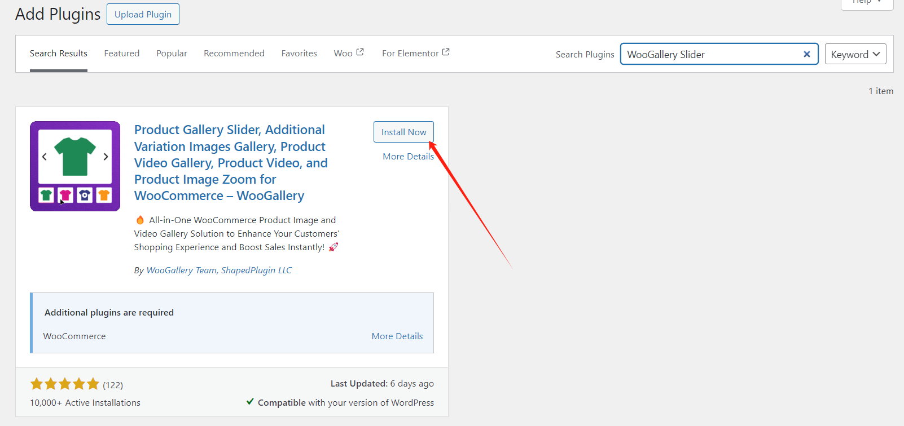This screenshot has height=426, width=904.
Task: Click the 'Last Updated: 6 days ago' text
Action: pos(382,384)
